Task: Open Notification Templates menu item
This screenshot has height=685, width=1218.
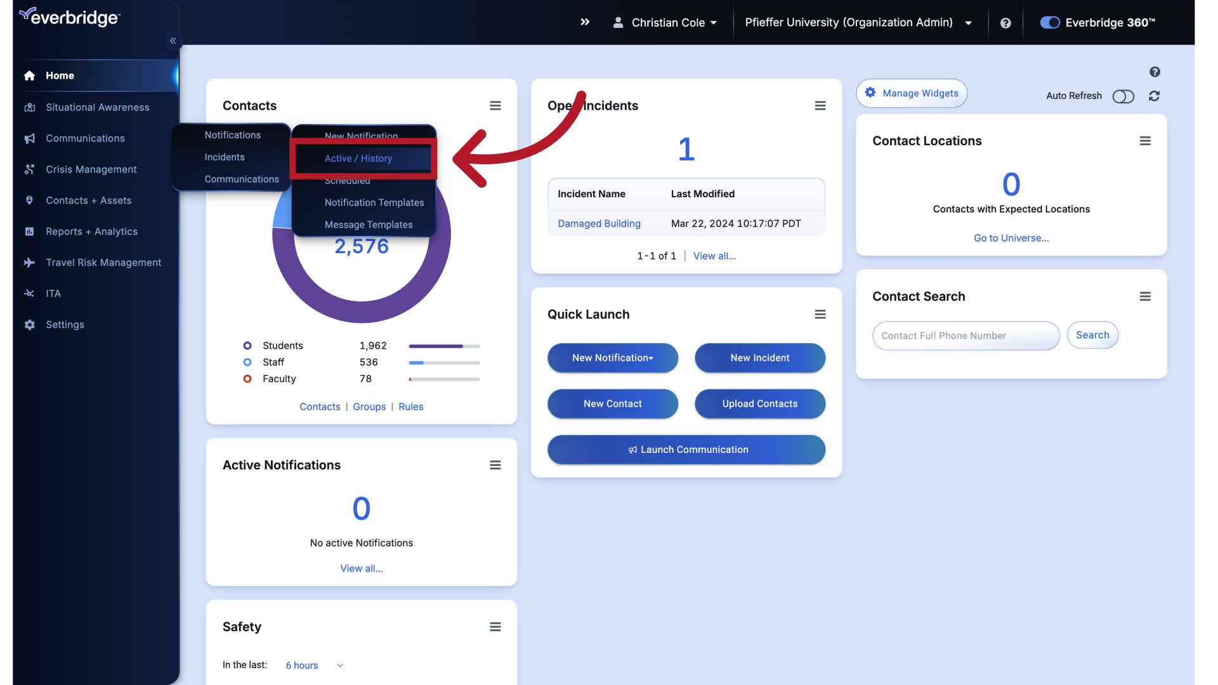Action: [x=374, y=203]
